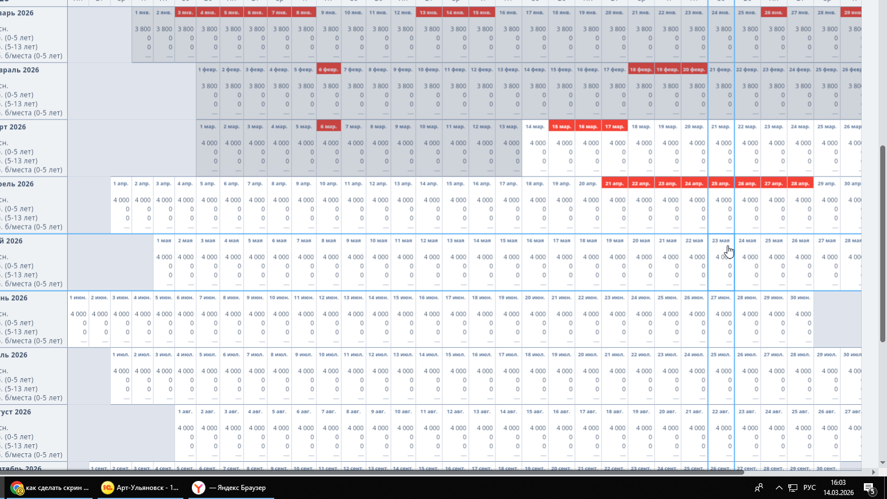
Task: Click the scroll-down arrow of vertical scrollbar
Action: pyautogui.click(x=882, y=462)
